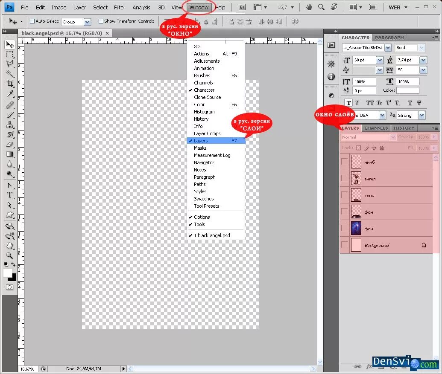The image size is (442, 374).
Task: Click the Rotate View tool in application bar
Action: coord(334,7)
